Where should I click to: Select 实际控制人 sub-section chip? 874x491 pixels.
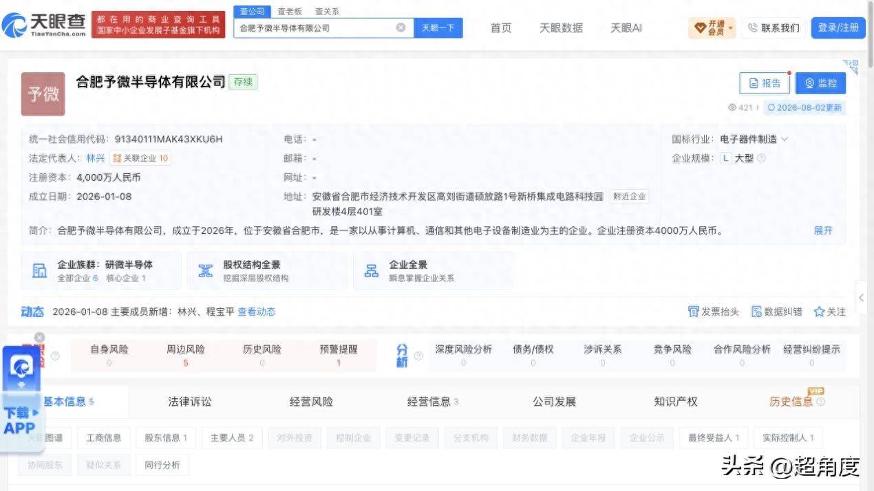pyautogui.click(x=788, y=437)
